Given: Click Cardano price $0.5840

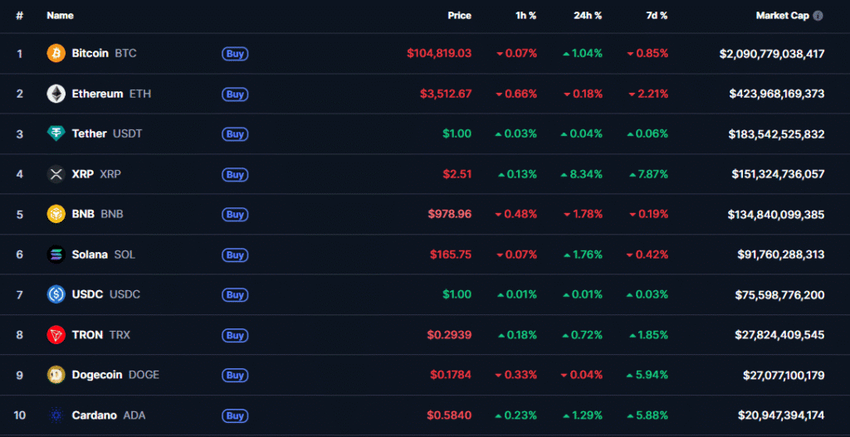Looking at the screenshot, I should click(449, 415).
